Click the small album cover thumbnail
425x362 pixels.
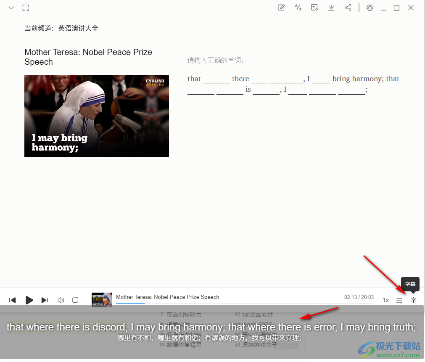[x=102, y=300]
